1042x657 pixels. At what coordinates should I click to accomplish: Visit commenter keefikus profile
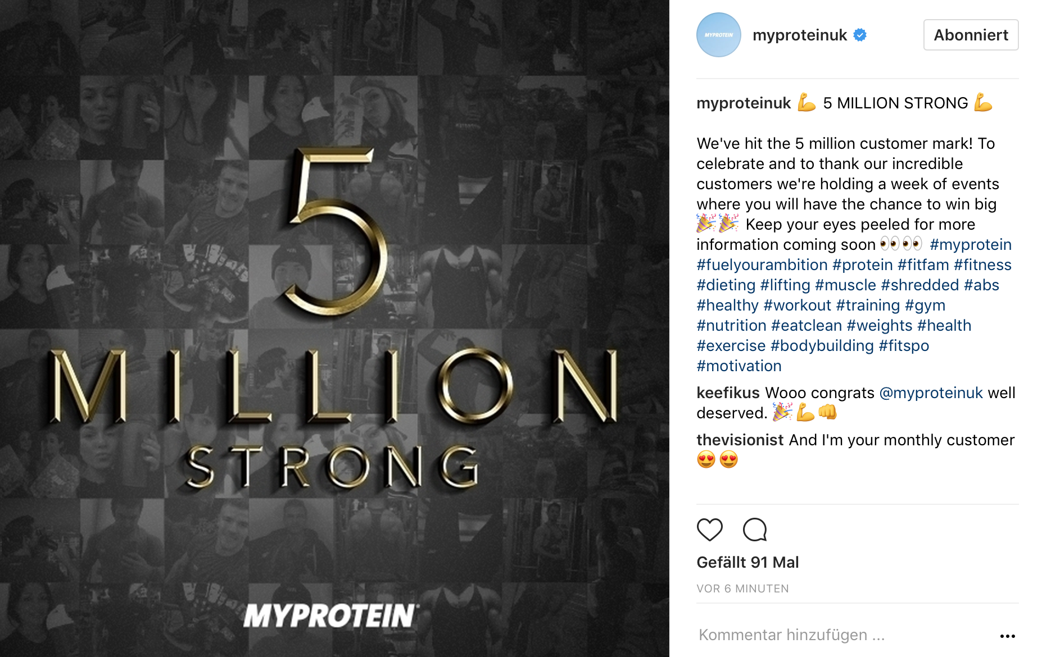728,393
